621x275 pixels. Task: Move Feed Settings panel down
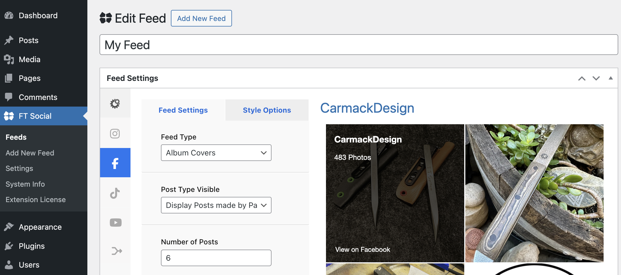click(596, 78)
